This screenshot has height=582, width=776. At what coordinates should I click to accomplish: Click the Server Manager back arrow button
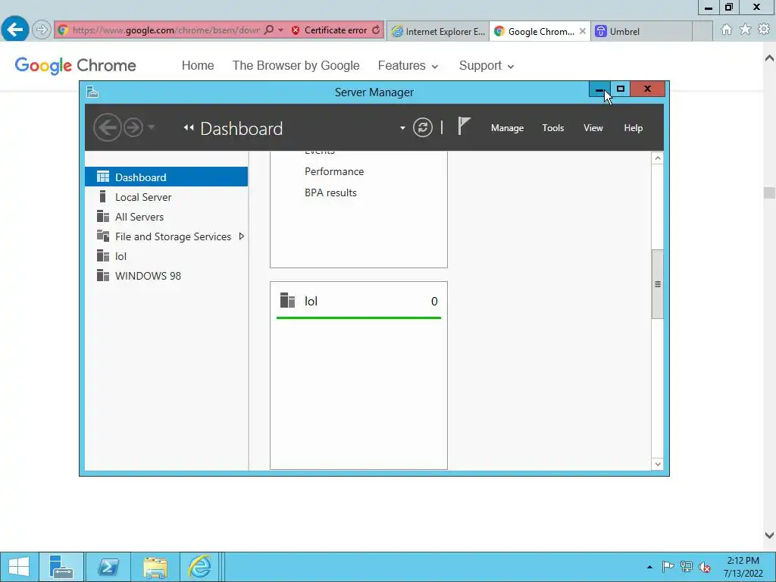coord(108,127)
